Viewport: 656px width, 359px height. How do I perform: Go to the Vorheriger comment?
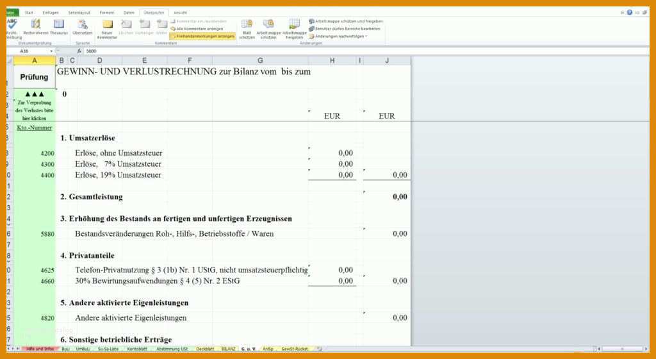tap(144, 27)
